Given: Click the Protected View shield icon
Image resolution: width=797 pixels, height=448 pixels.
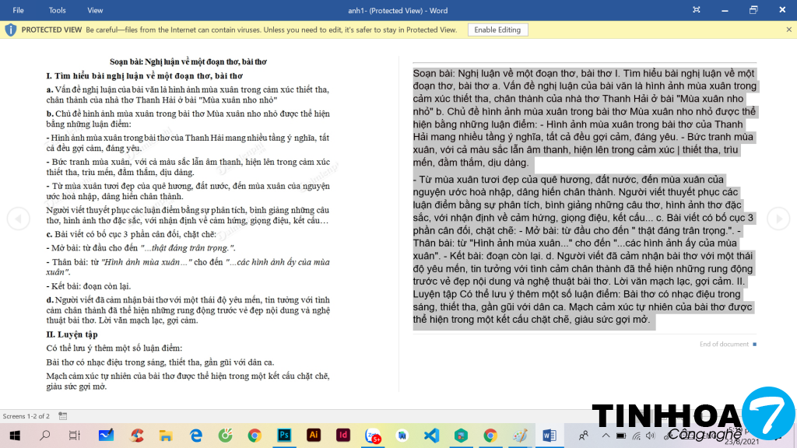Looking at the screenshot, I should click(x=10, y=30).
